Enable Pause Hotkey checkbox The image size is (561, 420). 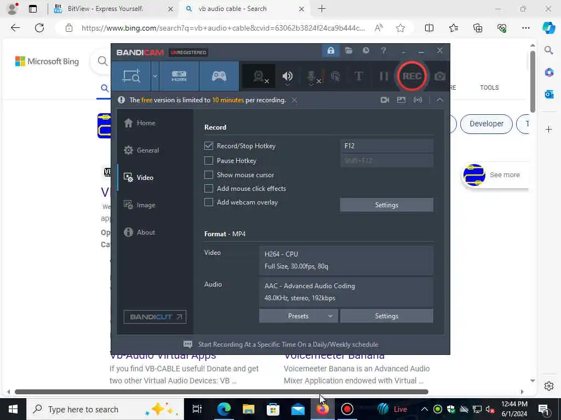(x=209, y=161)
